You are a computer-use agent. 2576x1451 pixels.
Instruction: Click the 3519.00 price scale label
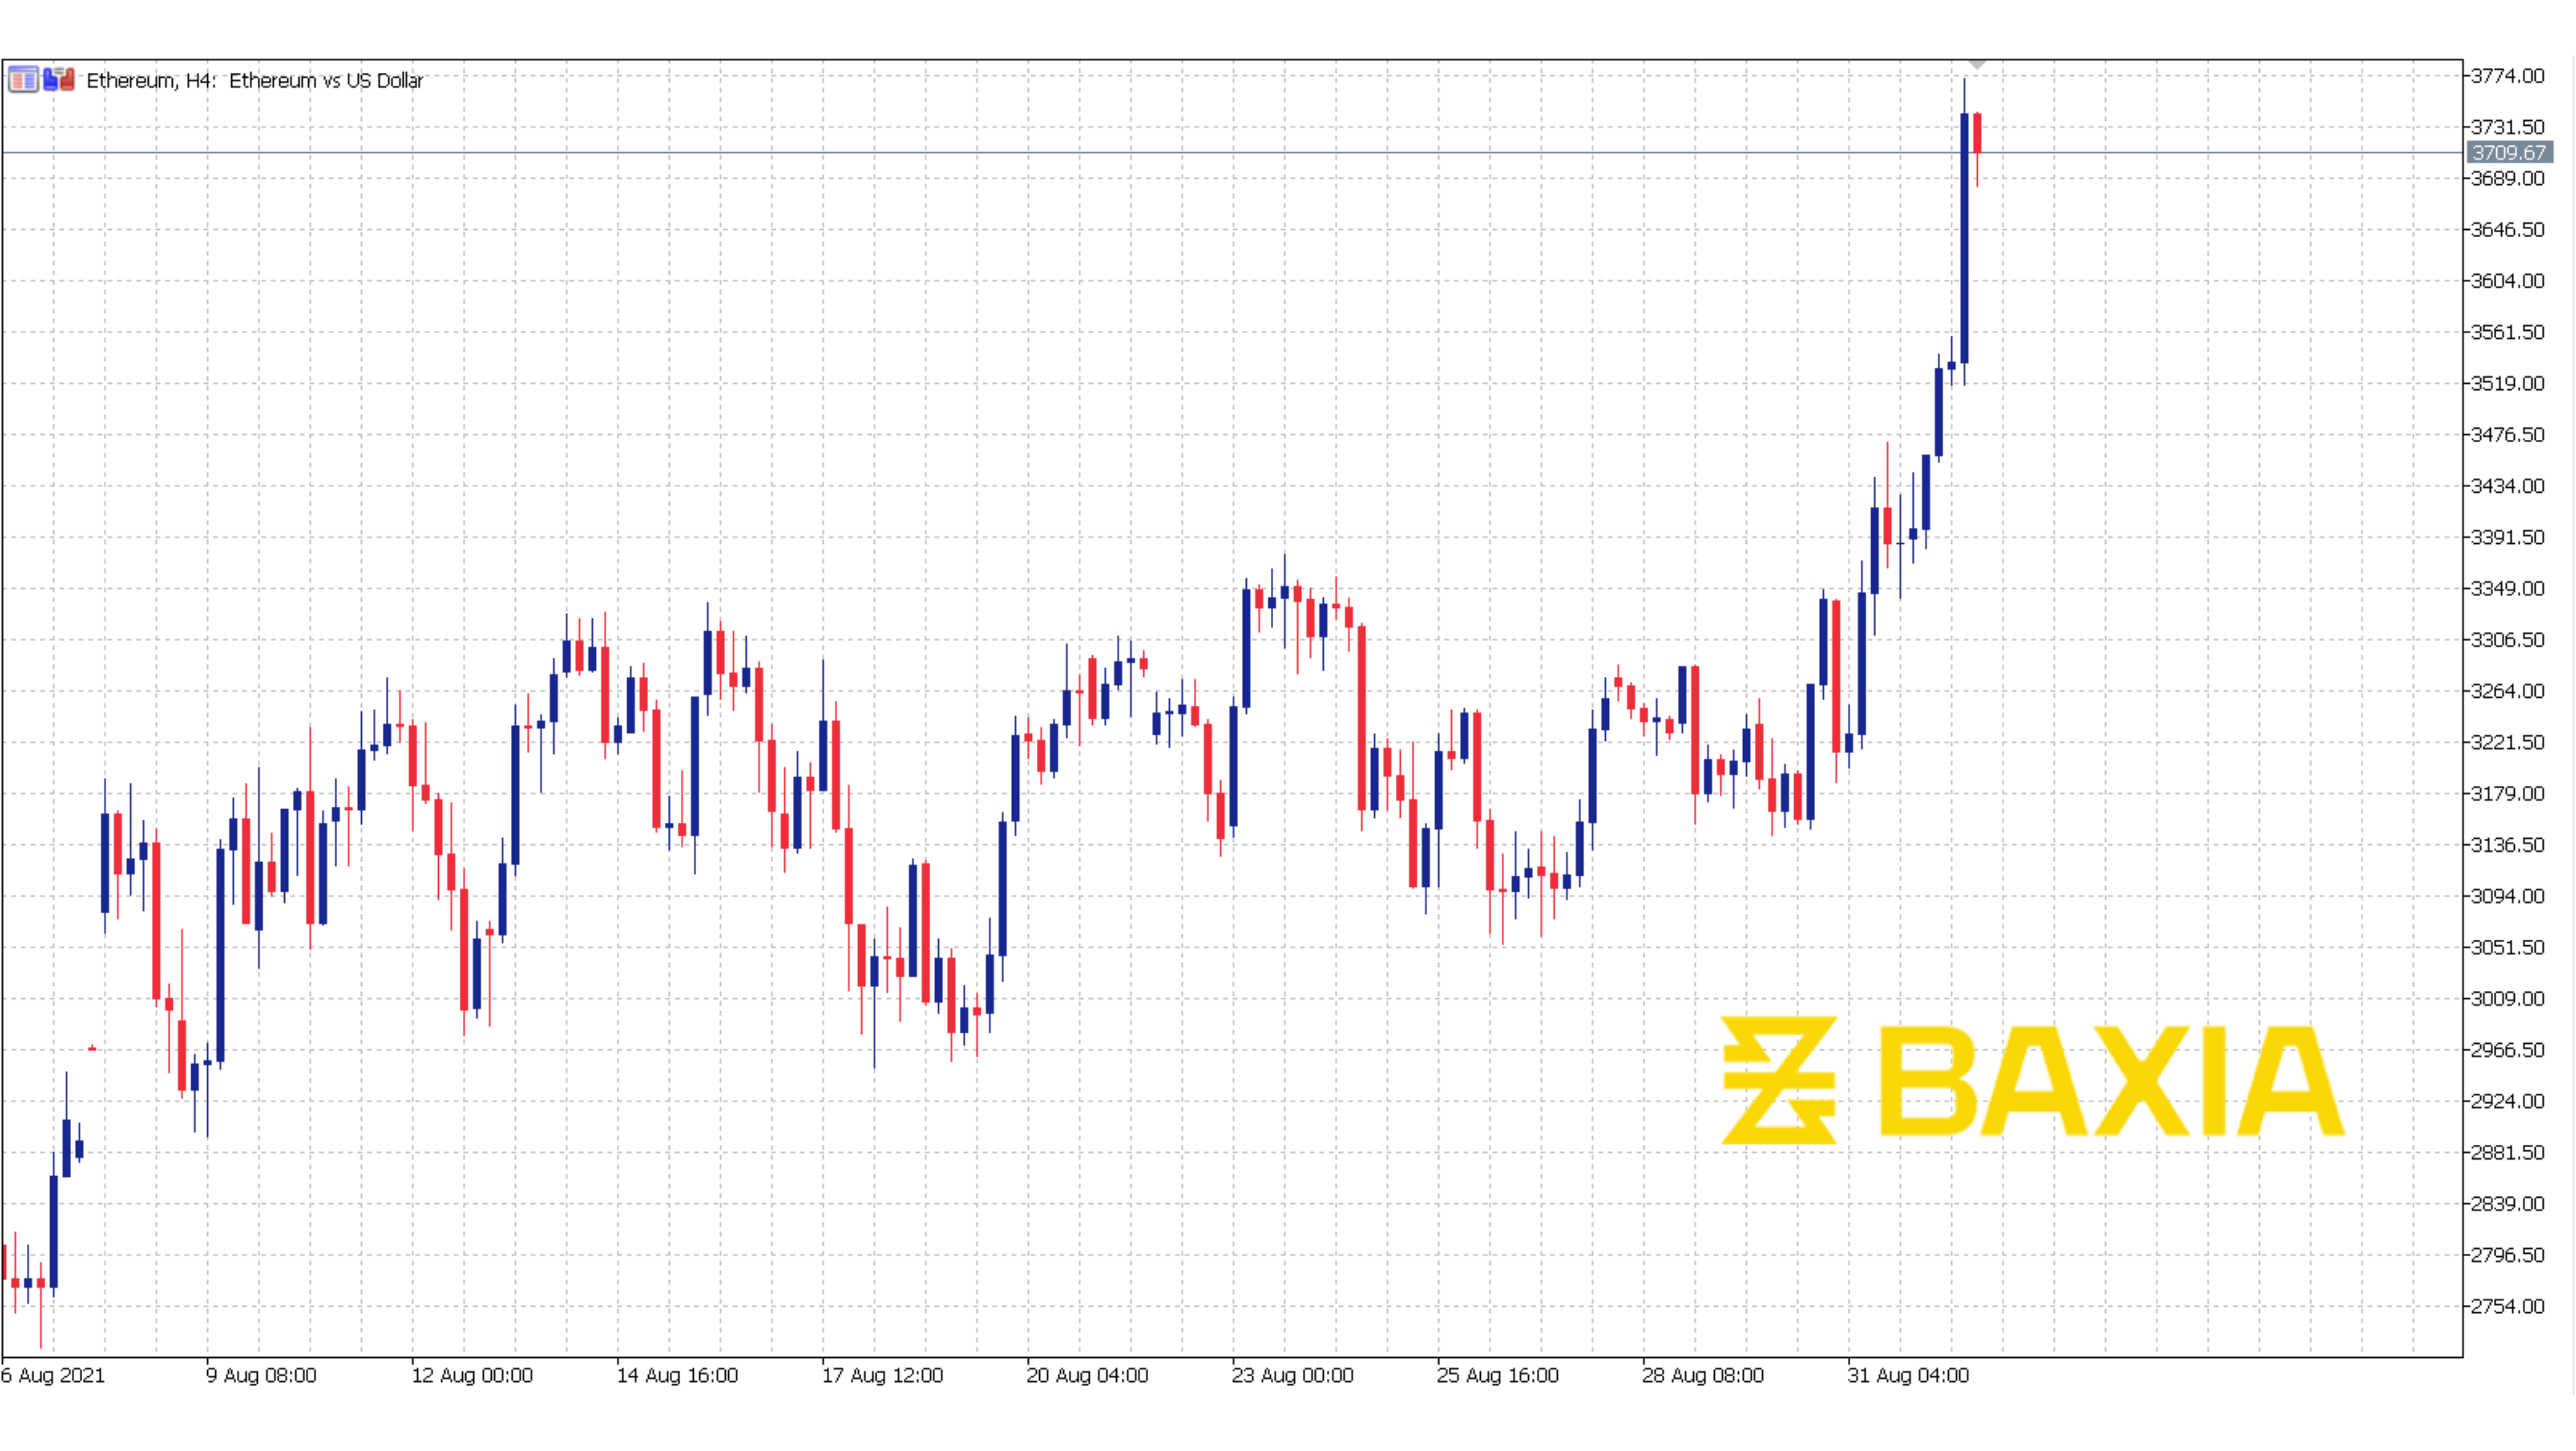[2507, 383]
